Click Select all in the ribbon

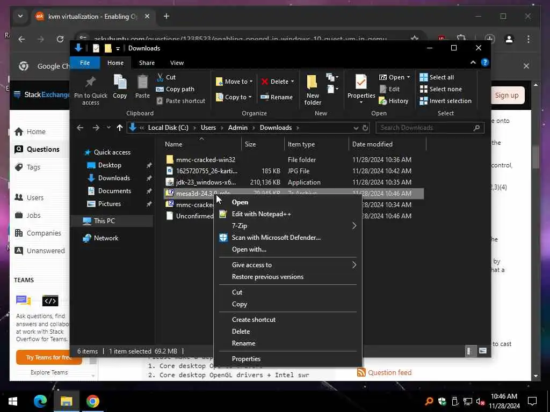click(x=437, y=77)
